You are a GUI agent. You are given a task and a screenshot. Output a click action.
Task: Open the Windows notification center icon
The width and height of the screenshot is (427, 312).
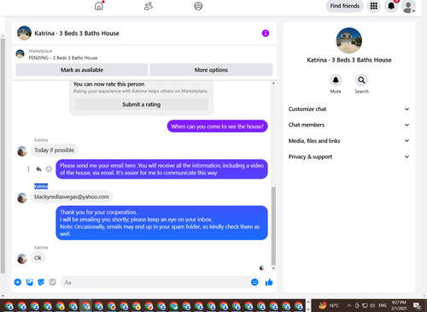tap(417, 306)
